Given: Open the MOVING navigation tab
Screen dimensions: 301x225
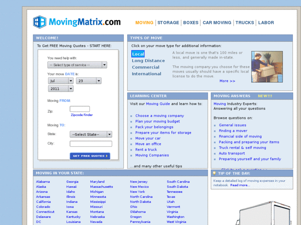Looking at the screenshot, I should click(x=144, y=23).
